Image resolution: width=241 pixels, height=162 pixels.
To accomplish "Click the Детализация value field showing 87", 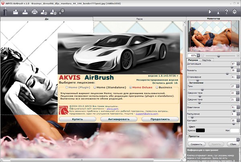I will tap(234, 64).
